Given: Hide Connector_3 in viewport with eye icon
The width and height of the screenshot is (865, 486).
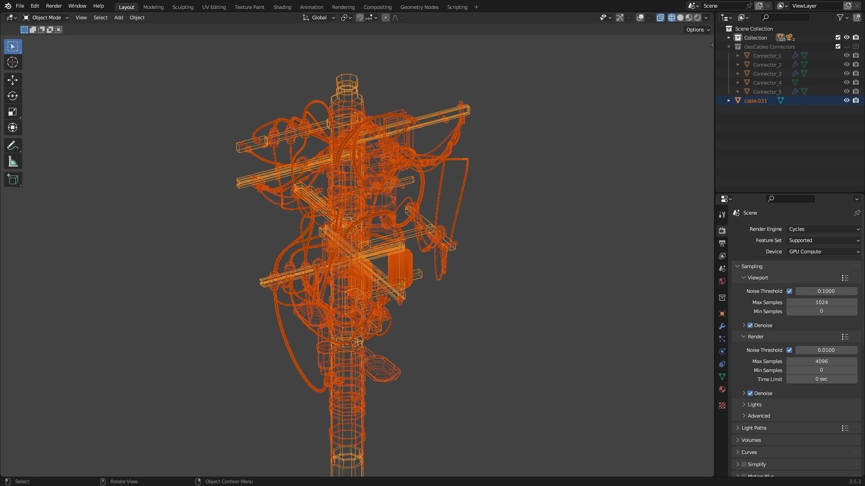Looking at the screenshot, I should [847, 74].
